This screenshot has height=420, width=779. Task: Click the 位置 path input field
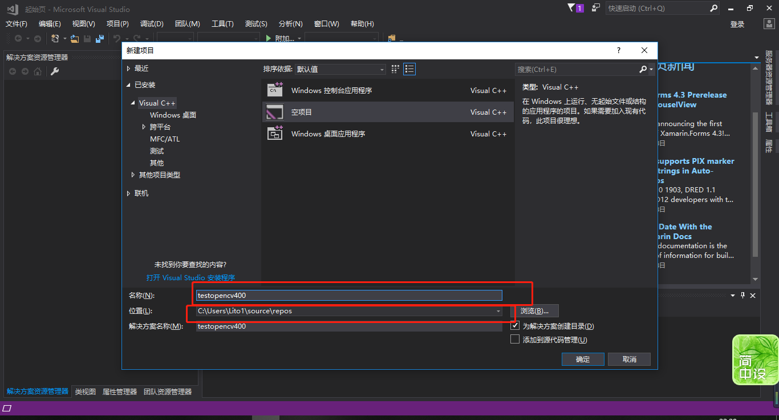[x=342, y=311]
